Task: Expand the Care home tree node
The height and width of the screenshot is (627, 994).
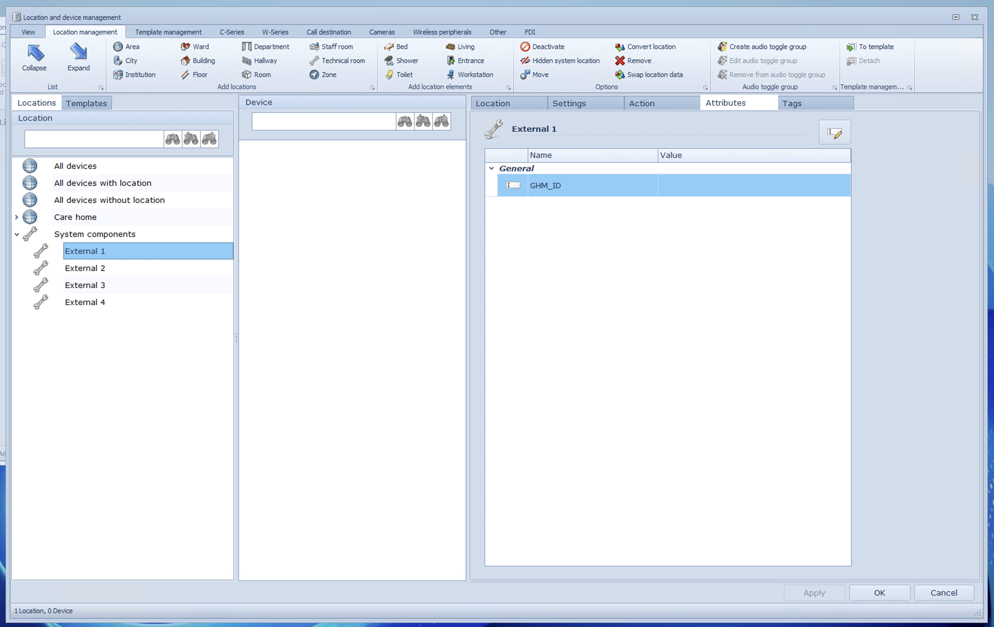Action: pyautogui.click(x=16, y=217)
